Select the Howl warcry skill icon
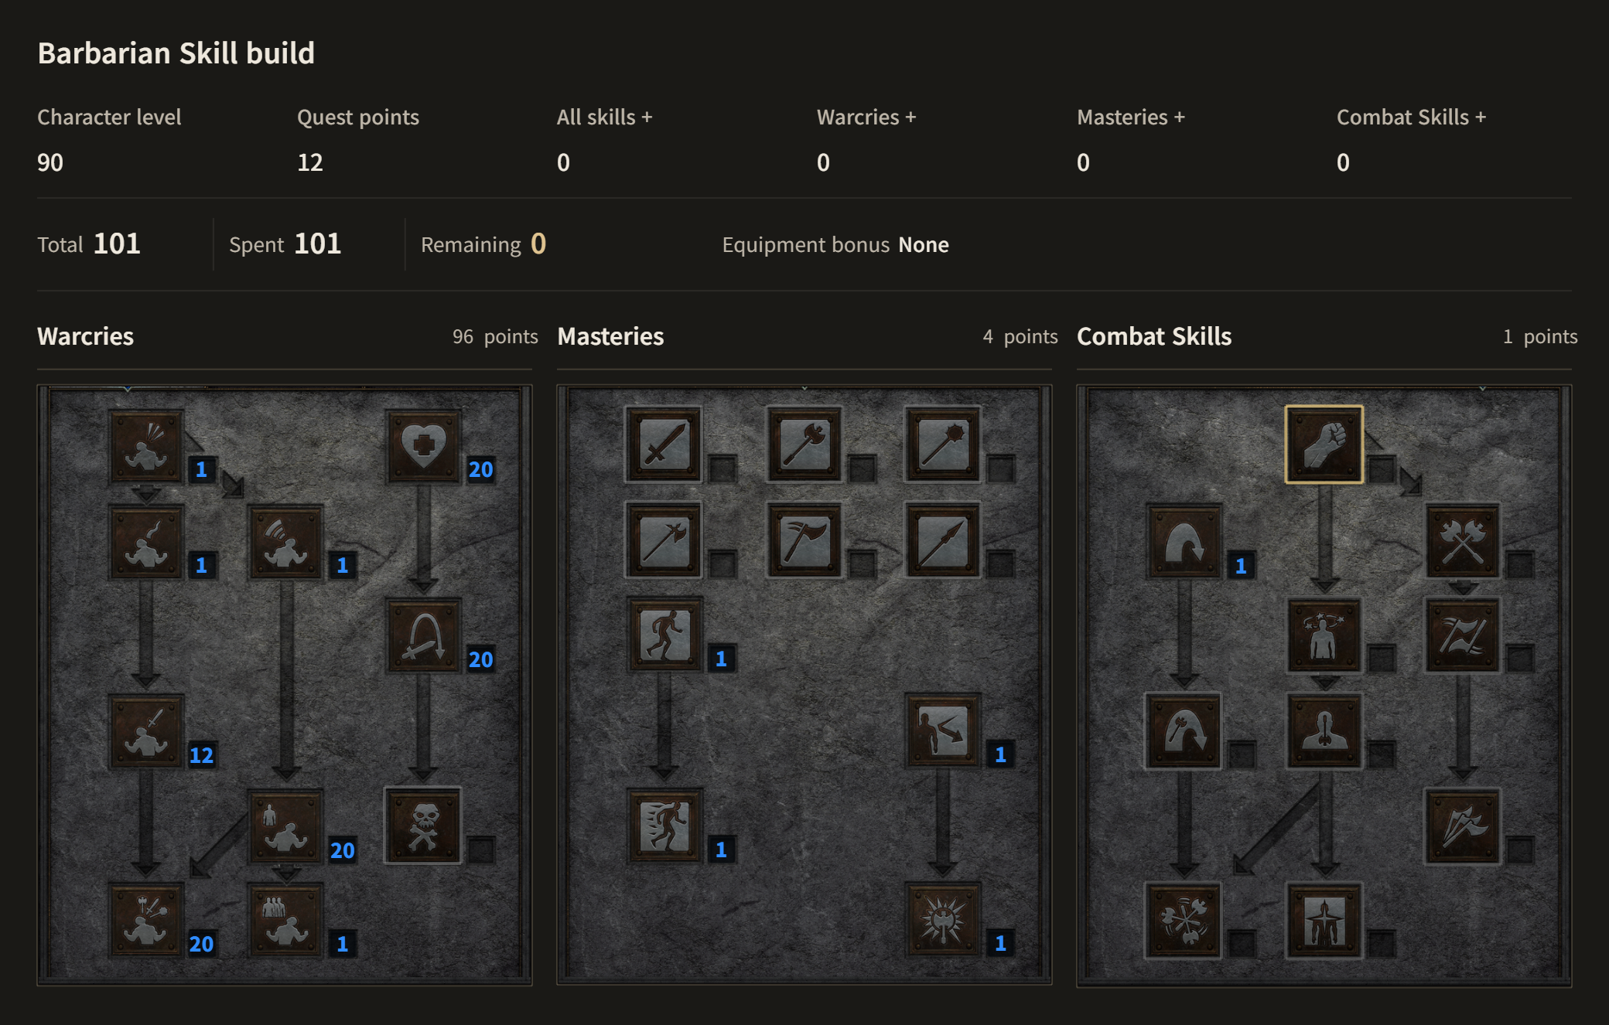Screen dimensions: 1609x1025 [x=146, y=446]
